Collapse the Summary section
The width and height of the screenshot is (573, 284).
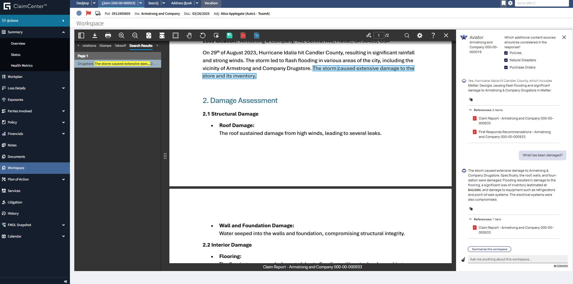(63, 32)
